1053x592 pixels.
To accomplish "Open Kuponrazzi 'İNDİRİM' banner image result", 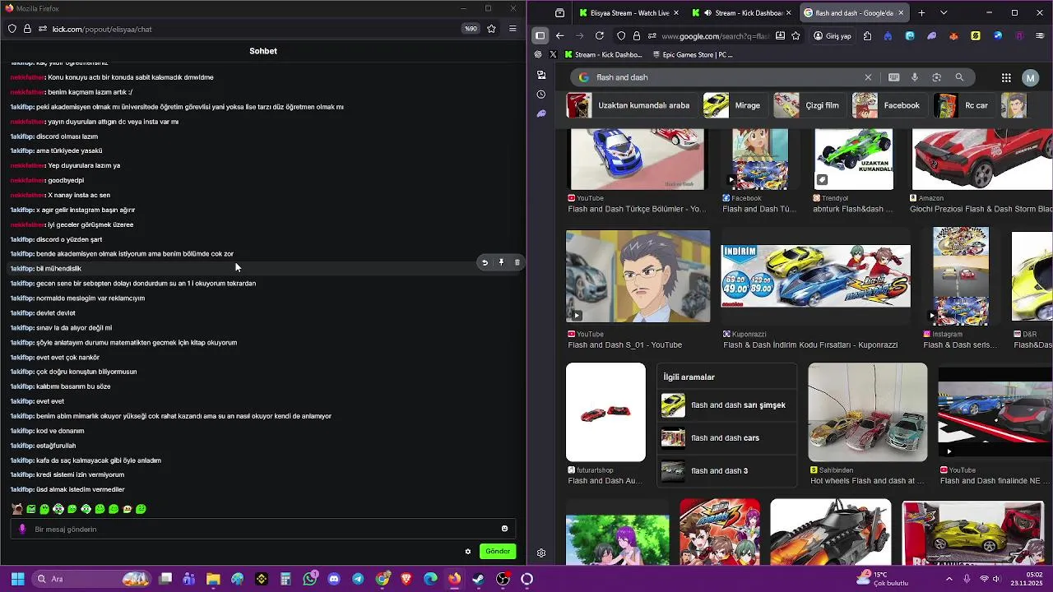I will pyautogui.click(x=815, y=276).
